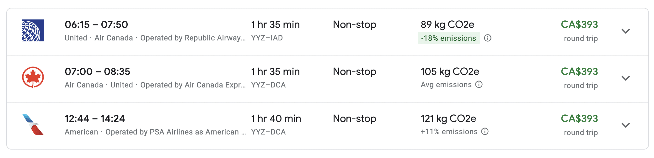Open info icon next to Avg emissions
Screen dimensions: 654x158
coord(479,85)
